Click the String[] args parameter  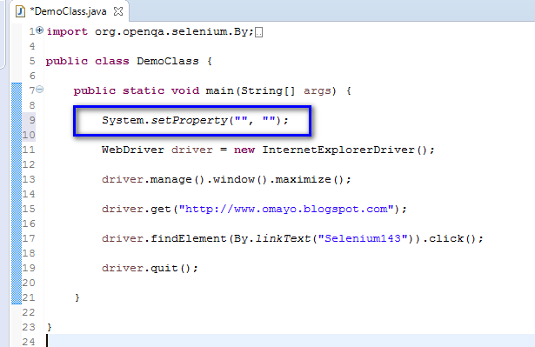286,90
